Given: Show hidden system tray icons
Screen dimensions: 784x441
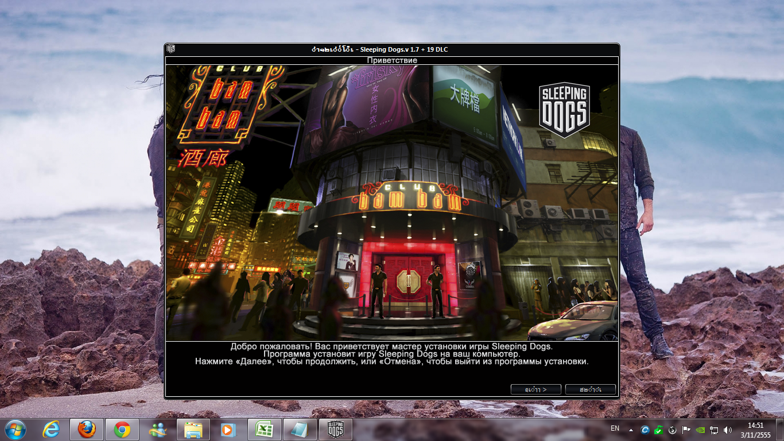Looking at the screenshot, I should [x=631, y=430].
